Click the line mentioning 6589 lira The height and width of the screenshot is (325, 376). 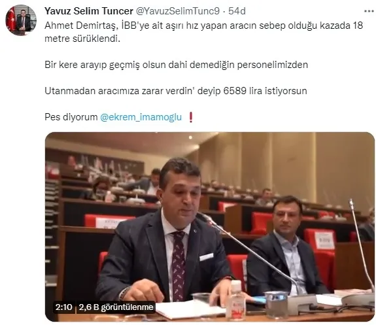point(176,91)
